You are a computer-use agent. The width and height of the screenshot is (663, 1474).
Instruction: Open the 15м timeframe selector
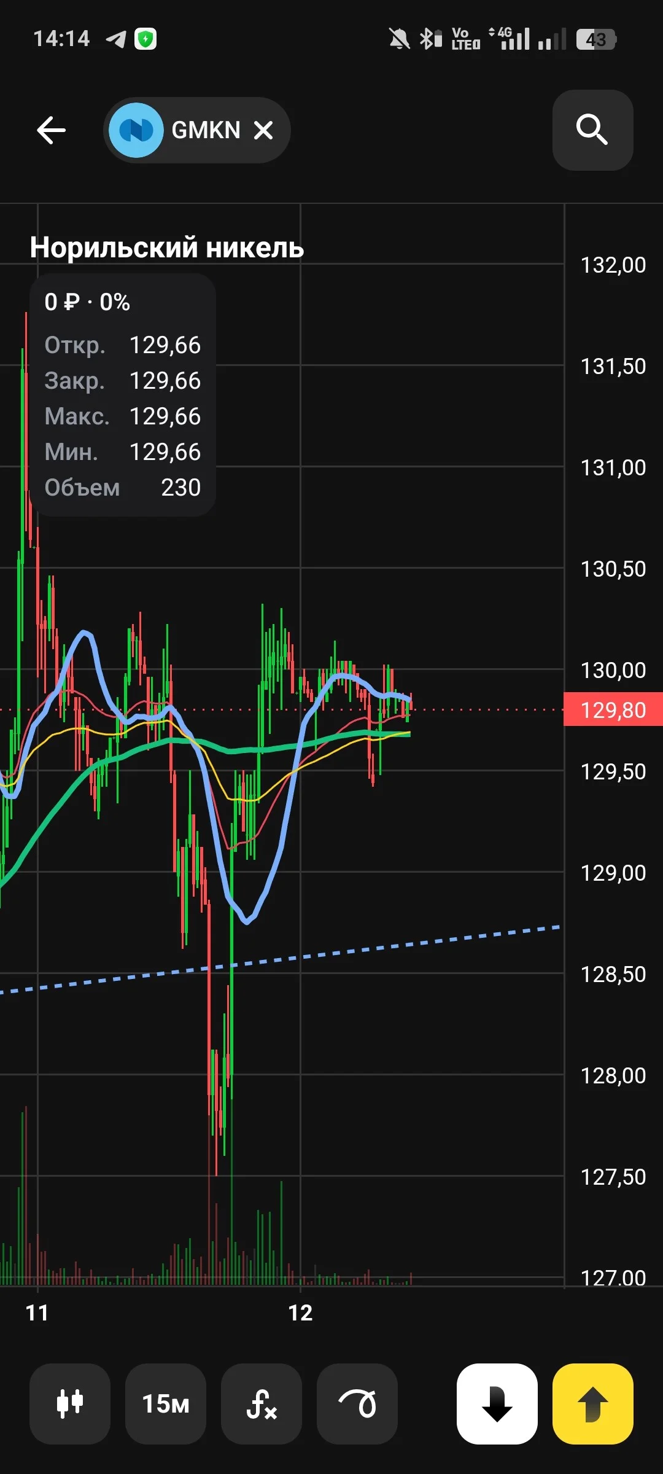pyautogui.click(x=166, y=1403)
